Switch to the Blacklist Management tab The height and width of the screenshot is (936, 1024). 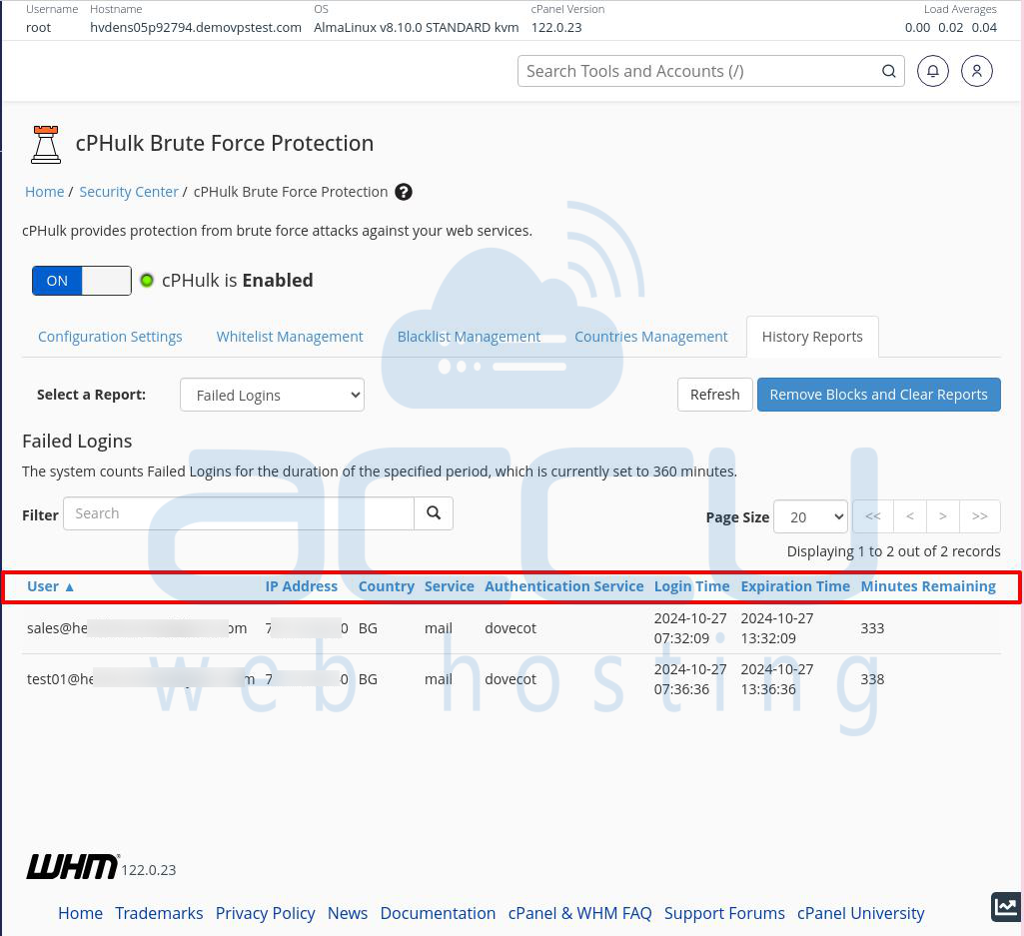[469, 337]
